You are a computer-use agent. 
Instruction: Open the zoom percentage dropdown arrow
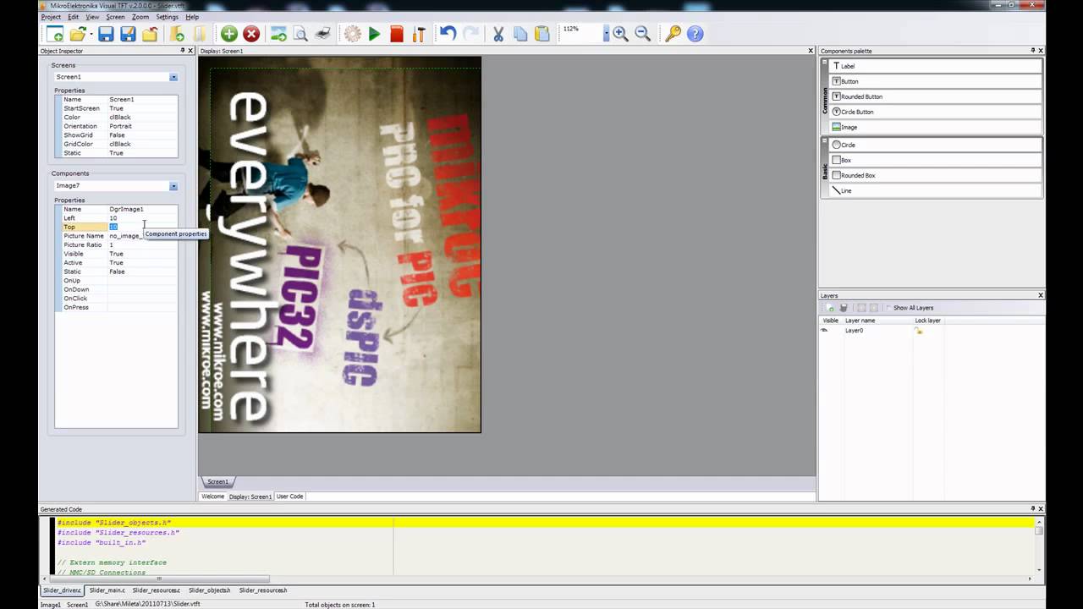click(x=606, y=34)
